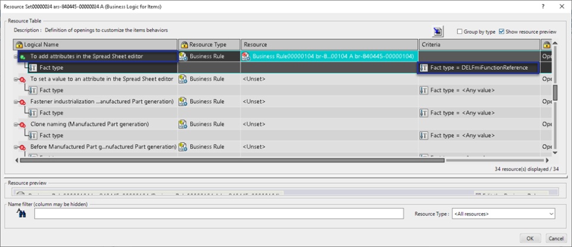Click the red status icon of 'Fastener industrialization' row
The height and width of the screenshot is (247, 572).
[x=22, y=102]
